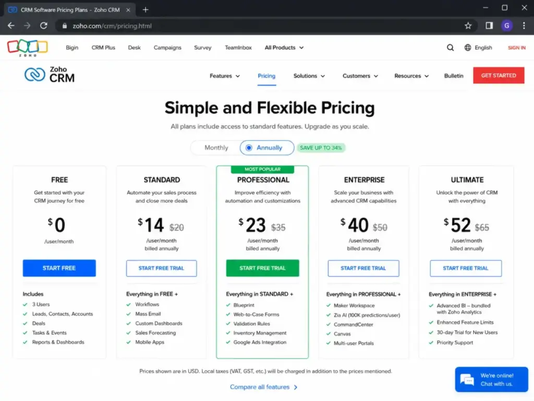Expand the Customers menu
Viewport: 534px width, 401px height.
[360, 76]
